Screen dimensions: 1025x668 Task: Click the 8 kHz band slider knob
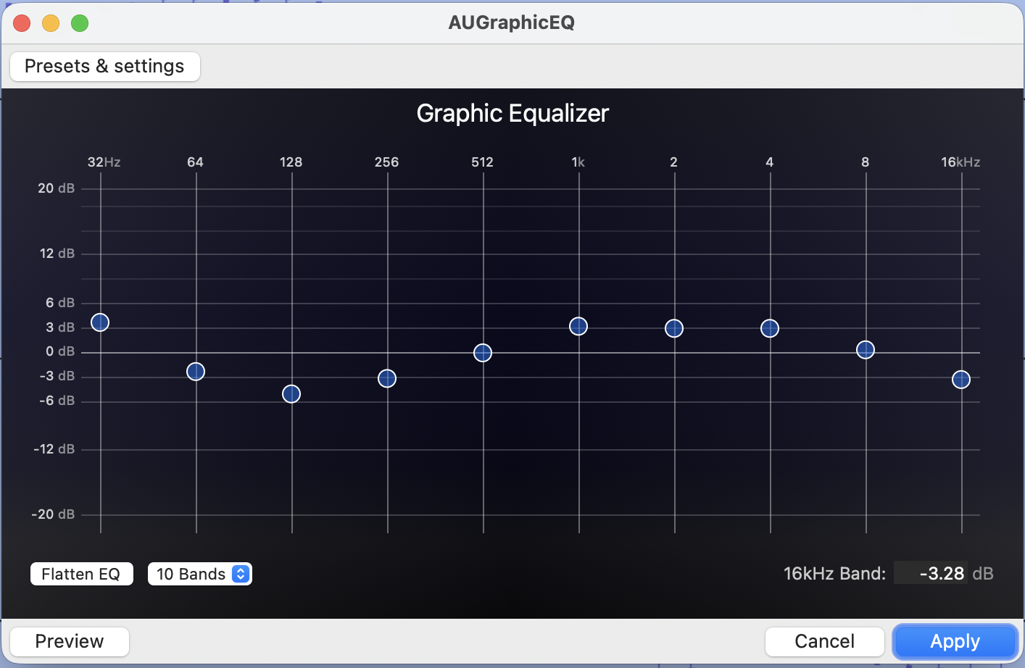[866, 350]
